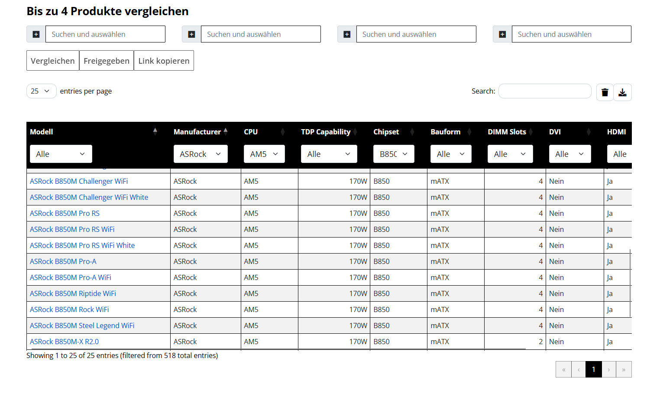This screenshot has height=407, width=660.
Task: Sort by CPU using its sort arrows
Action: pyautogui.click(x=283, y=131)
